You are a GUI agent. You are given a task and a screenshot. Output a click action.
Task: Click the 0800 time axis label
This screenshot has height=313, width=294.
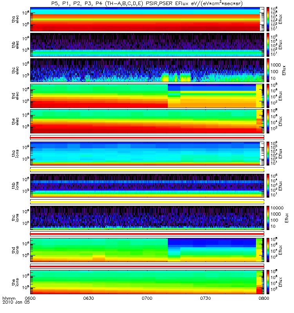(264, 298)
